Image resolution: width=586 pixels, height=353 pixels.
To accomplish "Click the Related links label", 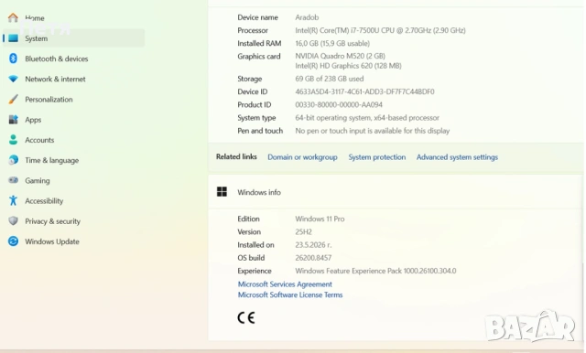I will [x=236, y=156].
